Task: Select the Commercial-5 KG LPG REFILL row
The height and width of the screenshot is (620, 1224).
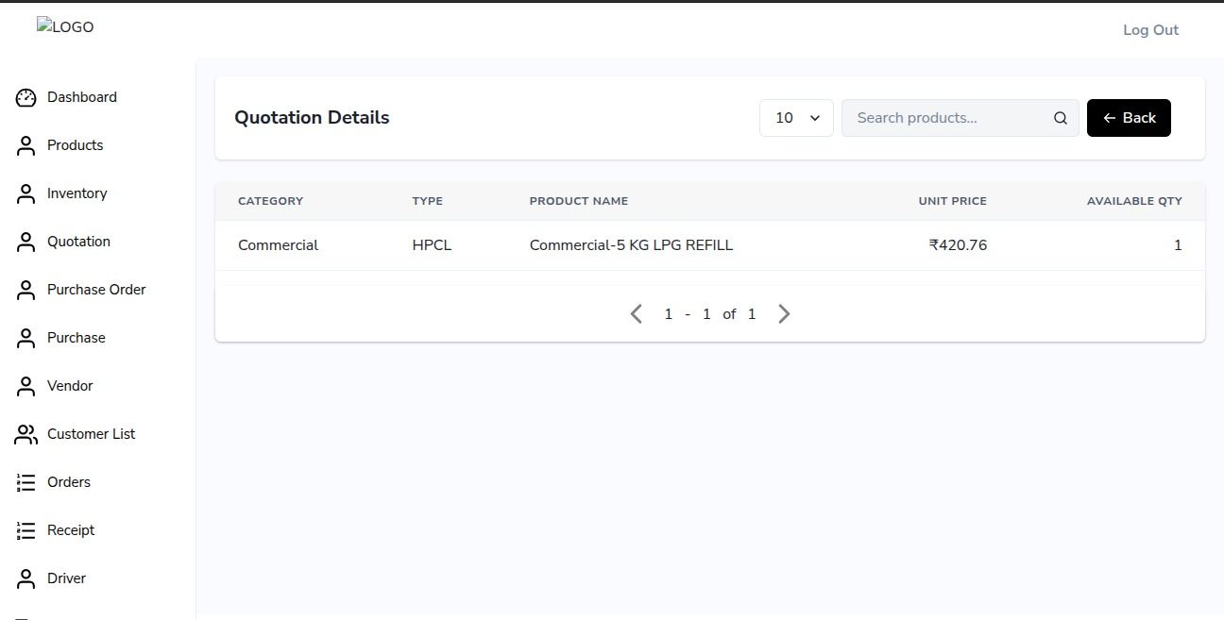Action: 631,245
